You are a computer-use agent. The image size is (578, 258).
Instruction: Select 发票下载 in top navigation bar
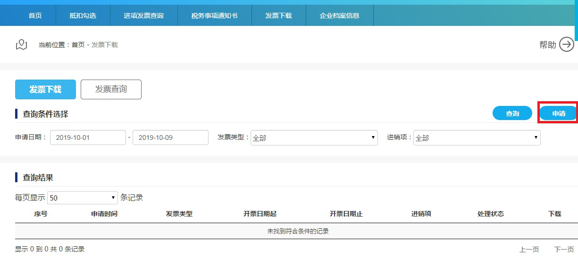point(278,16)
